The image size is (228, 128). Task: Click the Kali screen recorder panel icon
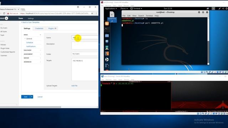208,9
